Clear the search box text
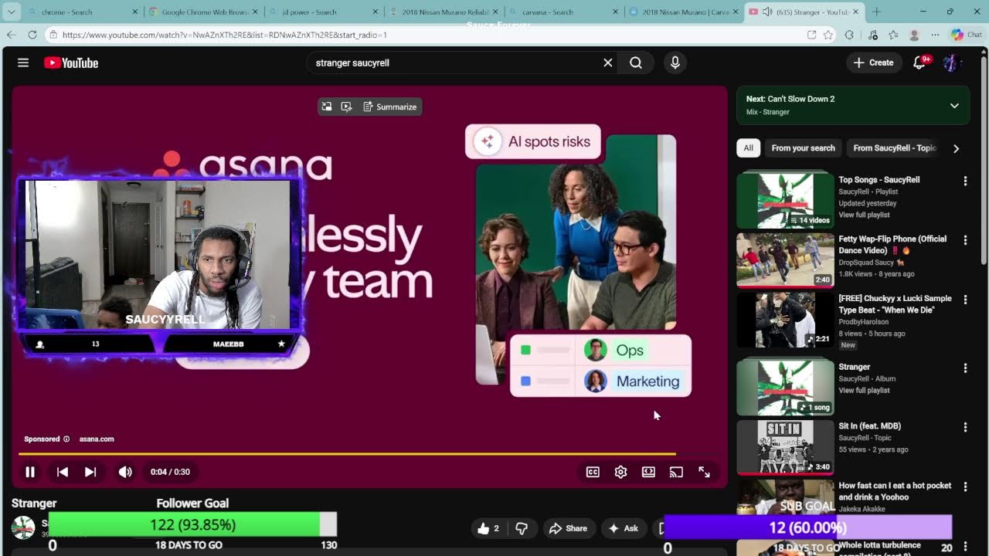 [x=608, y=63]
